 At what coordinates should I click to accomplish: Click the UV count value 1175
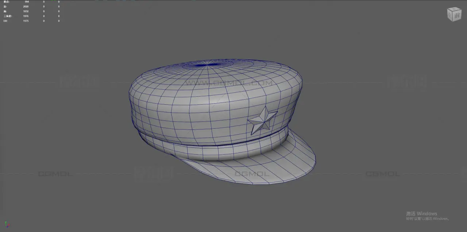[26, 21]
